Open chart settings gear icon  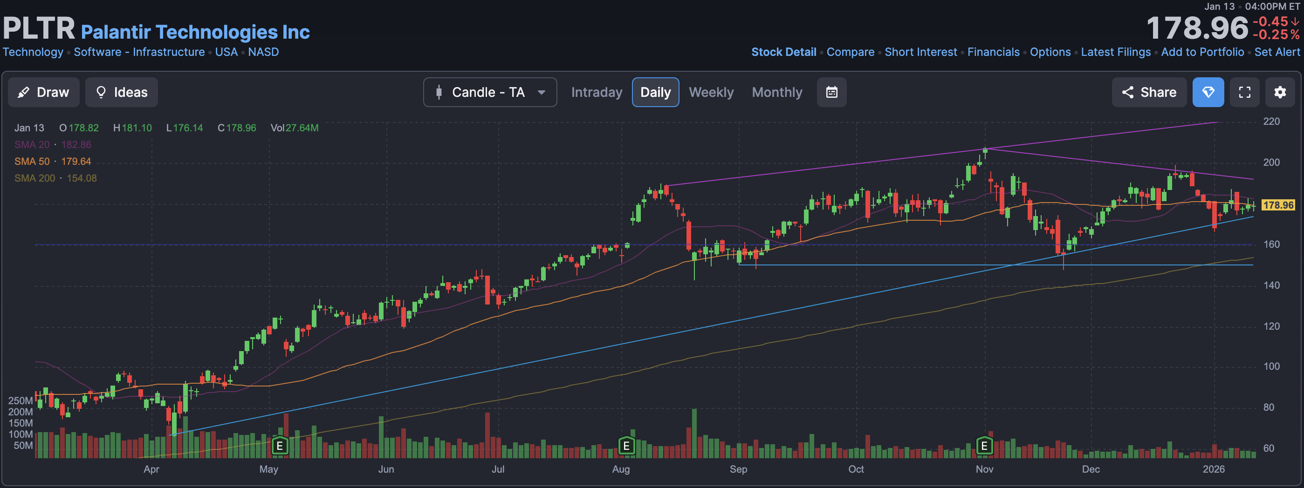click(x=1280, y=92)
